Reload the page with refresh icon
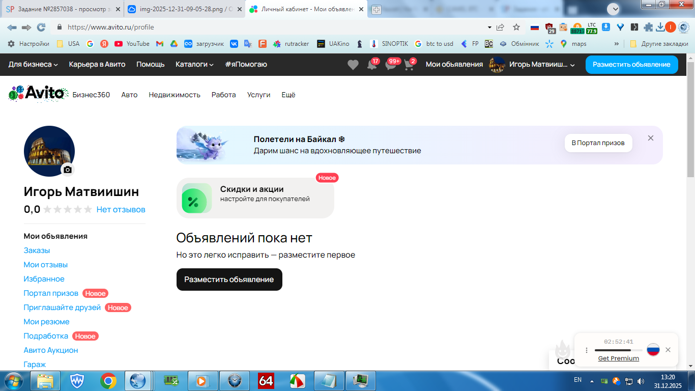The height and width of the screenshot is (391, 695). pyautogui.click(x=41, y=27)
